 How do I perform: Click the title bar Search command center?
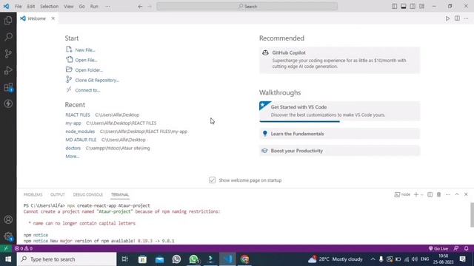tap(247, 7)
